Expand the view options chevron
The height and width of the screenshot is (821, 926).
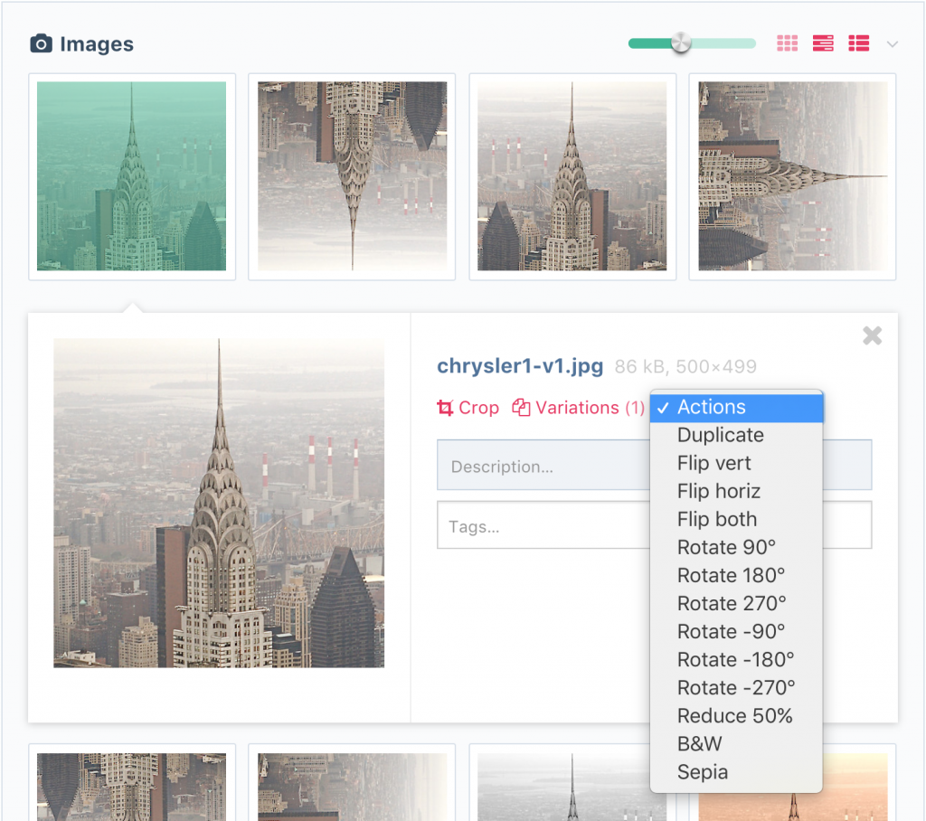tap(893, 44)
